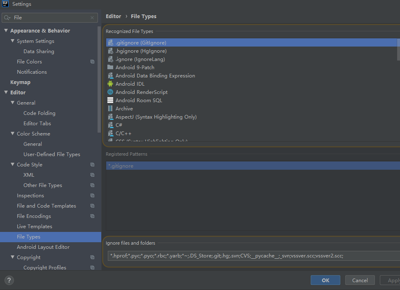Click the Android Data Binding Expression icon

[x=110, y=75]
